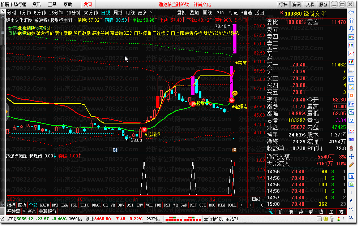
Task: Click the 标记 mark button
Action: click(x=233, y=13)
